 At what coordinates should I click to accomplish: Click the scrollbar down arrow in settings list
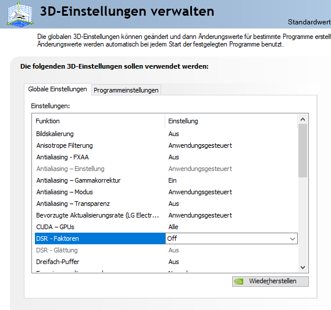pos(302,268)
